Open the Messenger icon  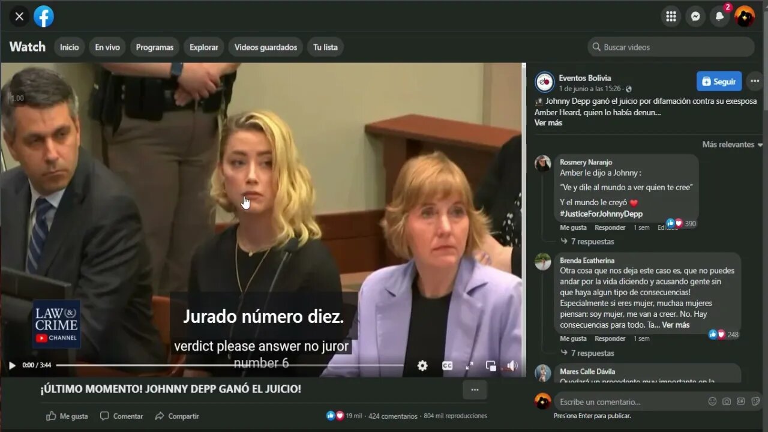[695, 16]
